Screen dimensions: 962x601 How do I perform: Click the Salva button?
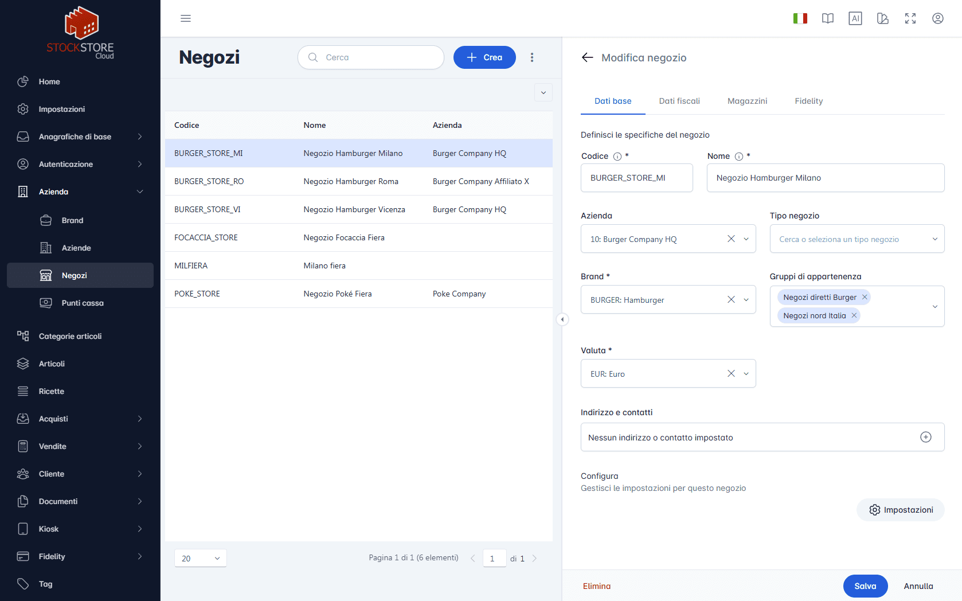click(865, 586)
